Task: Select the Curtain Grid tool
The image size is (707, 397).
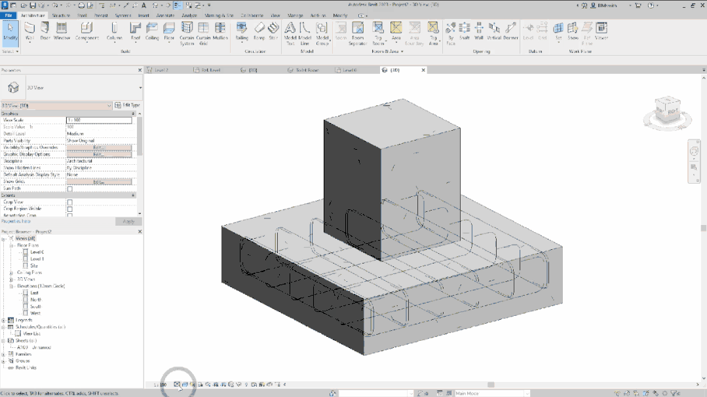Action: pyautogui.click(x=203, y=34)
